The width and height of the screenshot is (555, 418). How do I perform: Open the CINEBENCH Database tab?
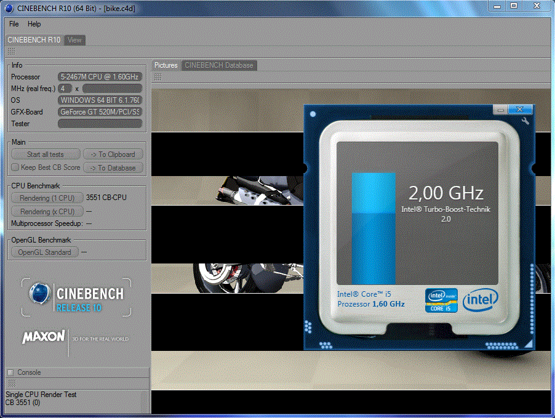(219, 65)
